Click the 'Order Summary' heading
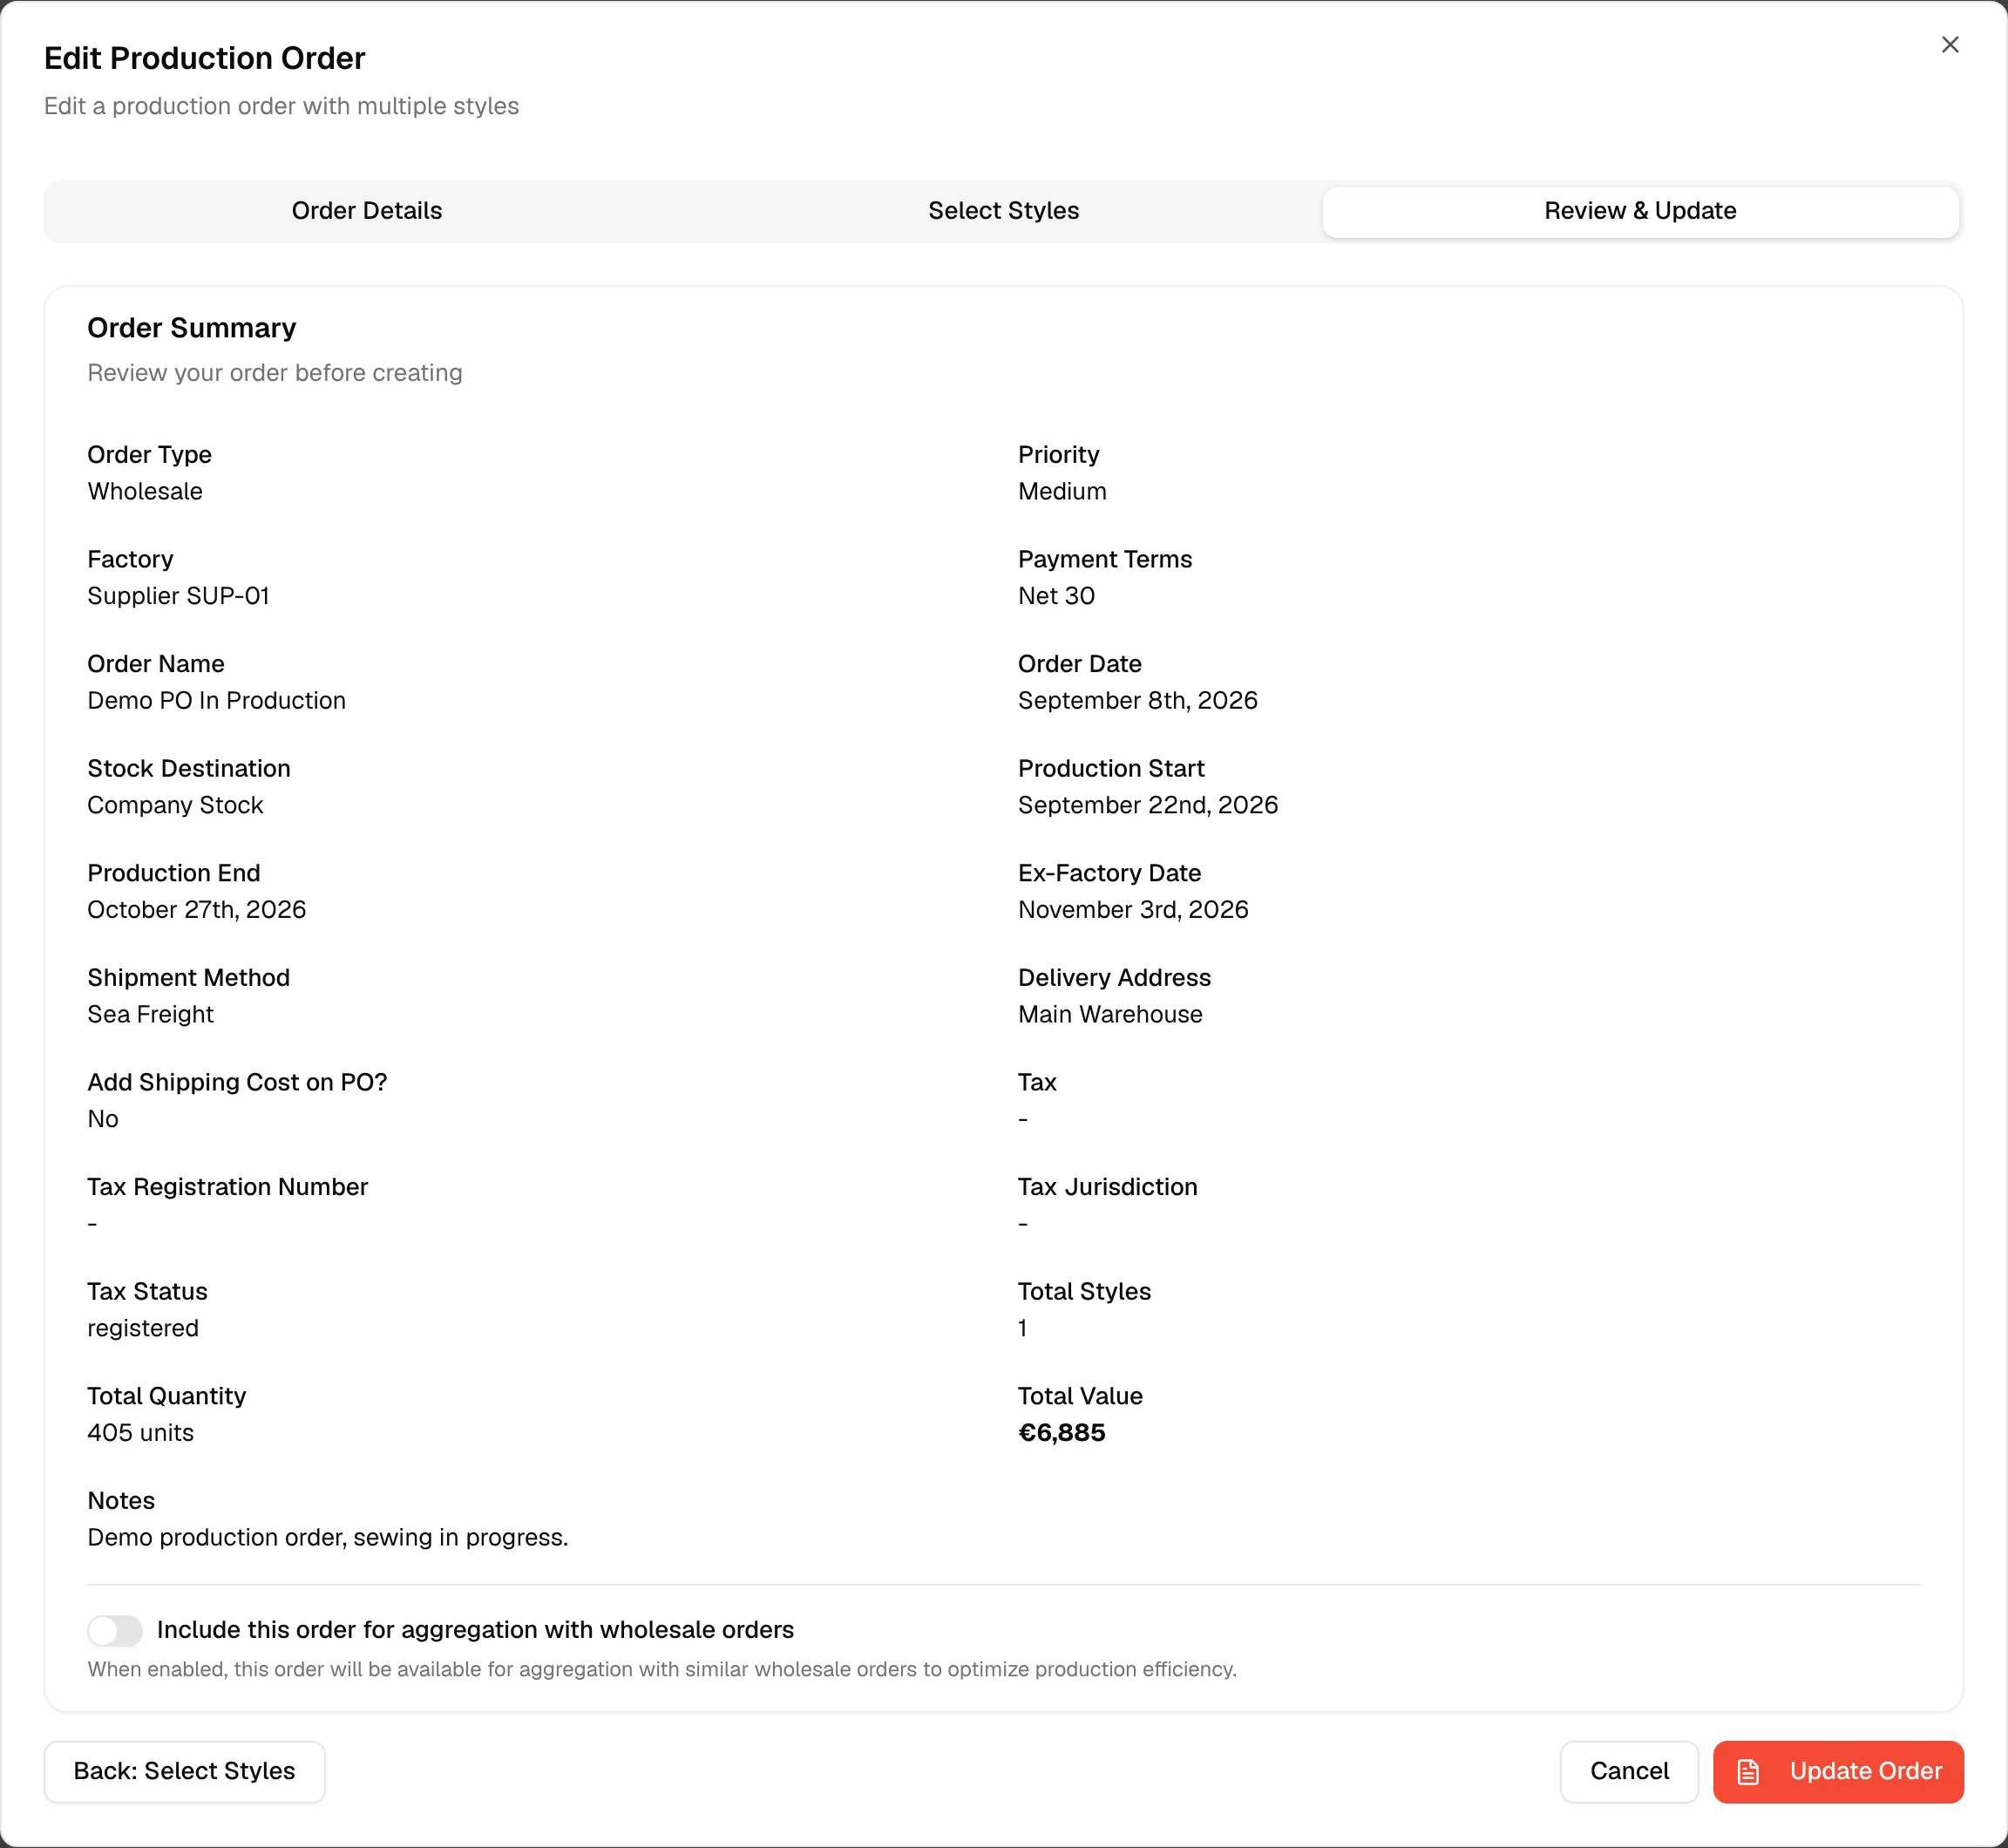Screen dimensions: 2008x1848 tap(192, 328)
